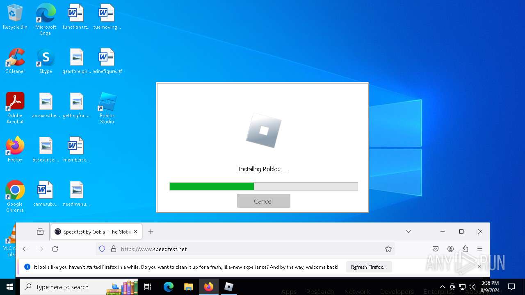Open File Explorer from the taskbar
The width and height of the screenshot is (525, 295).
tap(188, 287)
